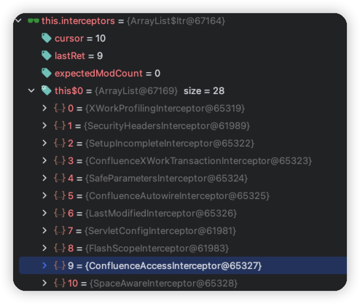The width and height of the screenshot is (360, 304).
Task: Click object icon of element 8
Action: pyautogui.click(x=60, y=248)
